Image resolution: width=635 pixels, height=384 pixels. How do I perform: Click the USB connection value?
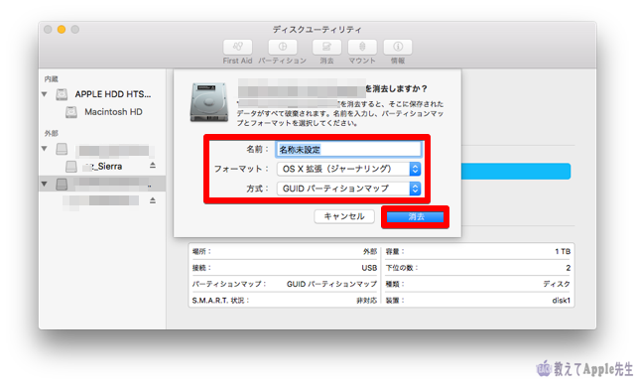coord(369,268)
